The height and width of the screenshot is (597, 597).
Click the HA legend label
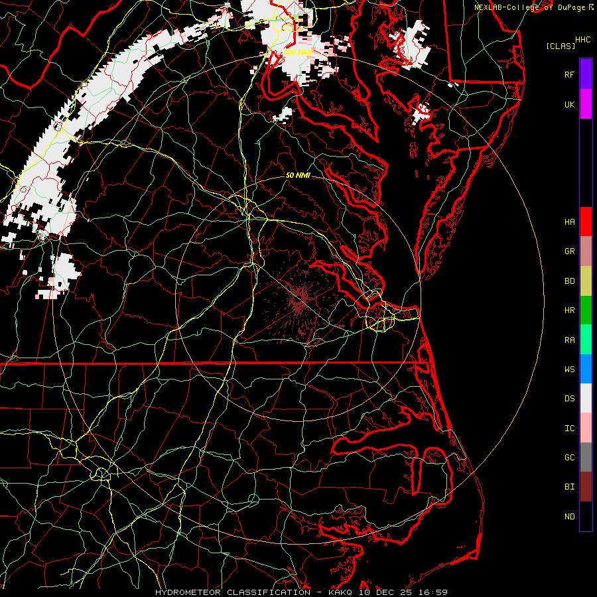point(569,222)
